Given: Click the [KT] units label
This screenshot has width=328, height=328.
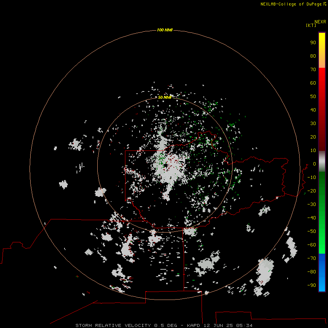Looking at the screenshot, I should point(311,25).
